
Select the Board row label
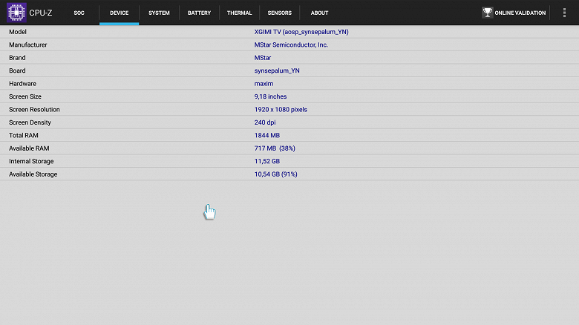(17, 70)
